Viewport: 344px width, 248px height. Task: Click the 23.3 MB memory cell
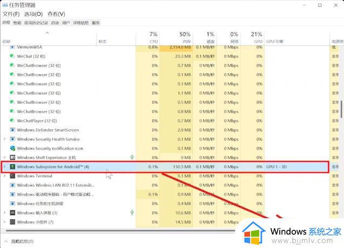176,56
